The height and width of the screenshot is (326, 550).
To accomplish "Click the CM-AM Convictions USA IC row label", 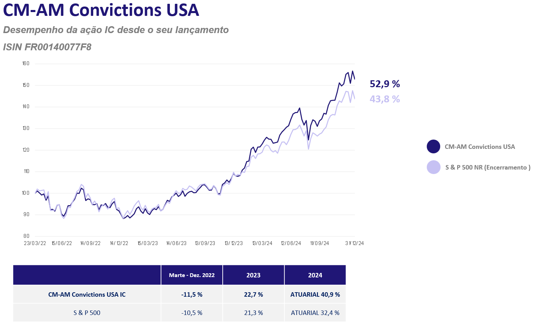I will pyautogui.click(x=87, y=295).
